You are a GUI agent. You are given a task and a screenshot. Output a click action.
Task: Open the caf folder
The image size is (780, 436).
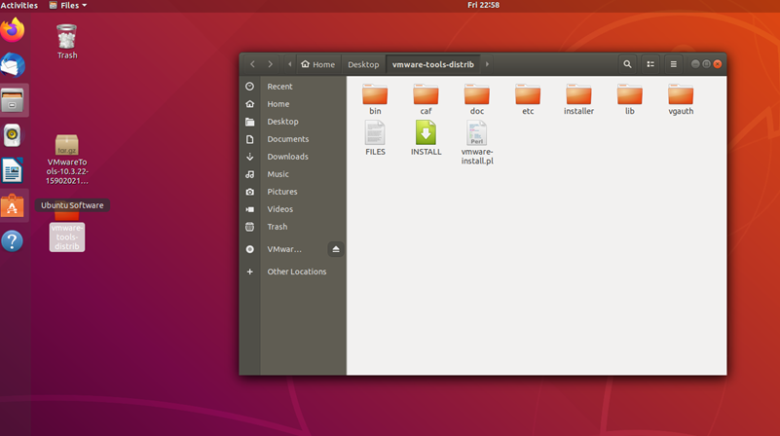point(426,99)
